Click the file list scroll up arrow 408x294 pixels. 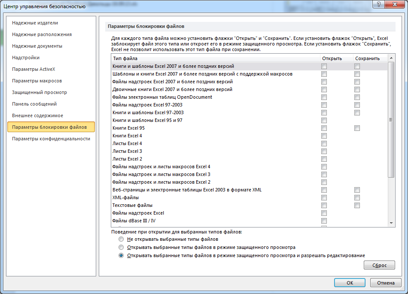coord(391,58)
